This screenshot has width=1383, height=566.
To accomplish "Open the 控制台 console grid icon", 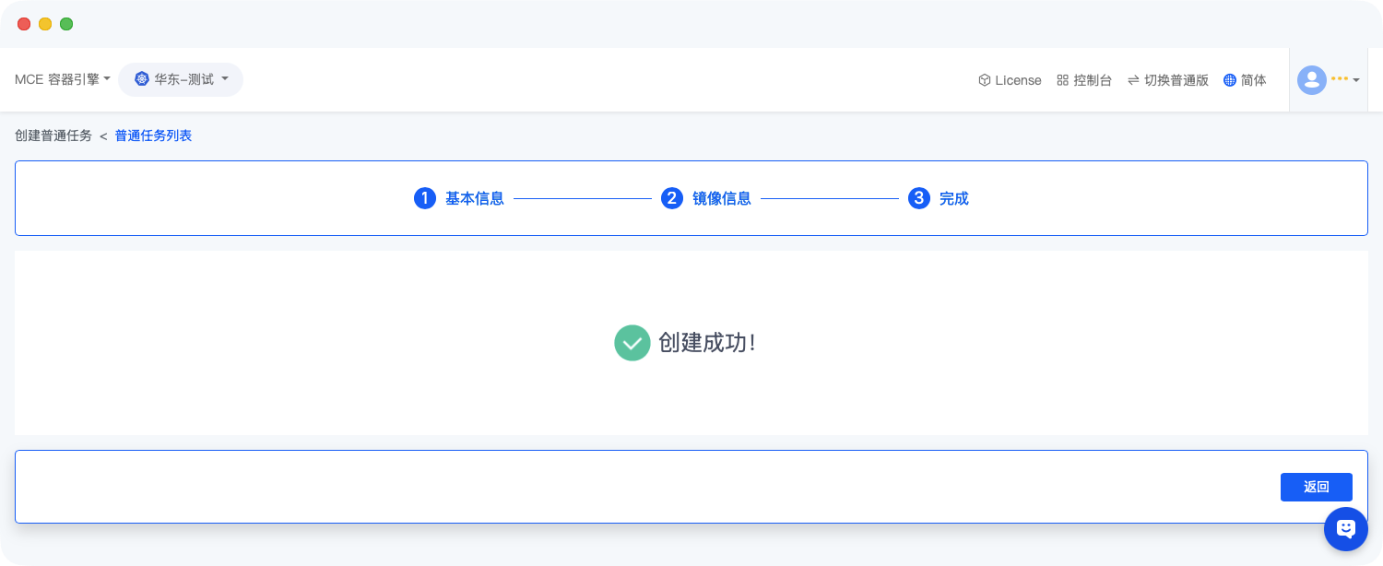I will pyautogui.click(x=1062, y=79).
